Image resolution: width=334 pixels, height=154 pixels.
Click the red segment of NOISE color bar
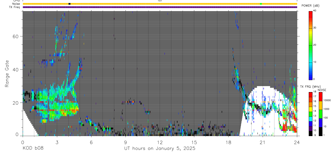coord(321,97)
